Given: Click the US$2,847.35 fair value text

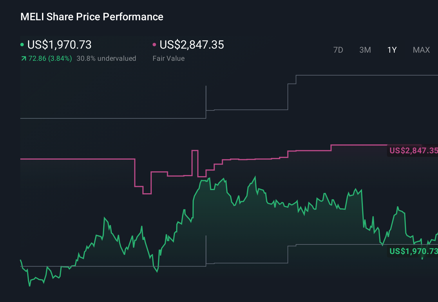Looking at the screenshot, I should (192, 45).
